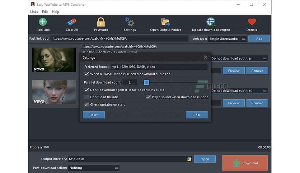Minimize the converter window
Screen dimensions: 300x173
pyautogui.click(x=238, y=4)
